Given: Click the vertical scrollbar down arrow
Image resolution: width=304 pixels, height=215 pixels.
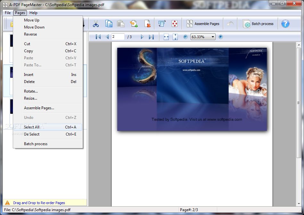Looking at the screenshot, I should (299, 204).
